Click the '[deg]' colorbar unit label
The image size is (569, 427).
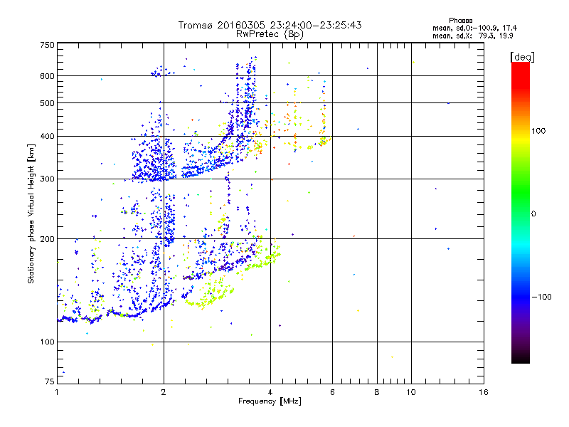pos(522,57)
